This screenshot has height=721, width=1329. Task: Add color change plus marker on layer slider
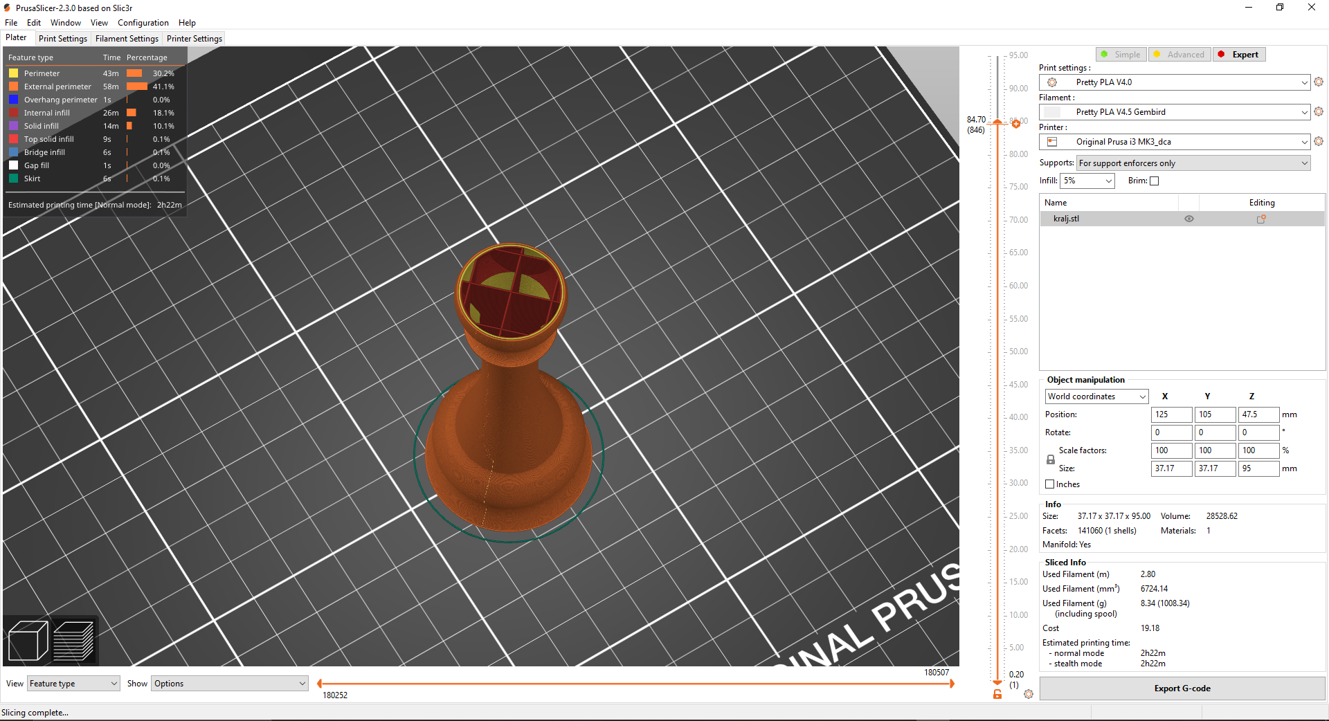point(1015,124)
